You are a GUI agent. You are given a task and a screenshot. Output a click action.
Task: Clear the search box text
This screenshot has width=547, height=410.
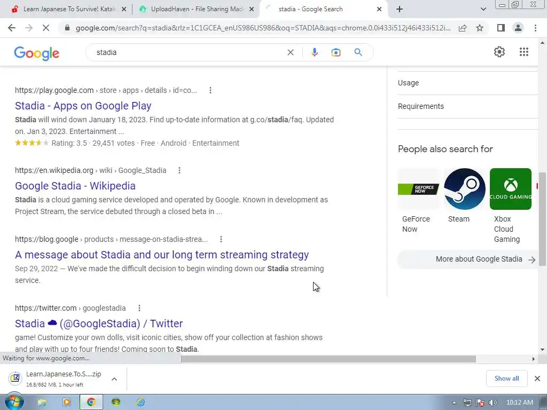point(290,52)
